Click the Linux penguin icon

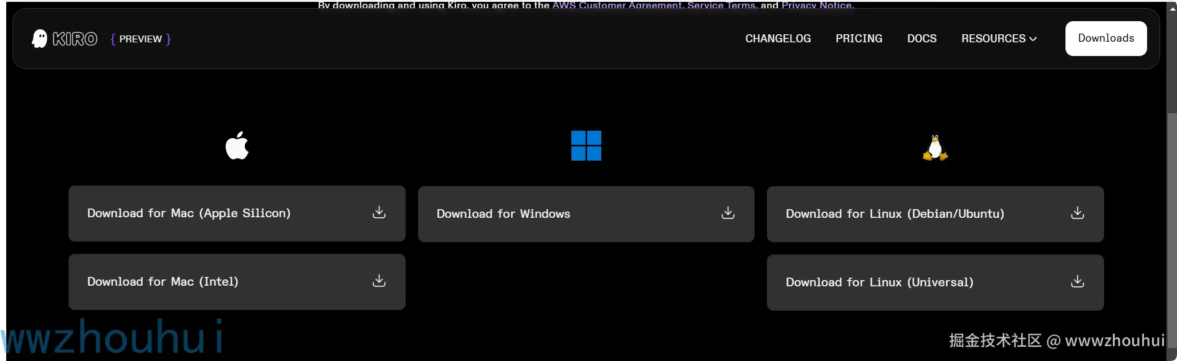tap(935, 148)
